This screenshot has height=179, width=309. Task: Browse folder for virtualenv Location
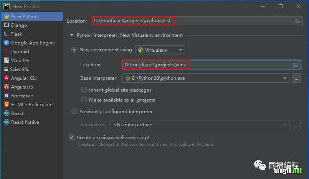[x=296, y=65]
